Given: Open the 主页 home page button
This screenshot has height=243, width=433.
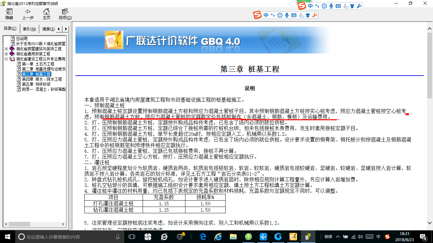Looking at the screenshot, I should point(47,14).
